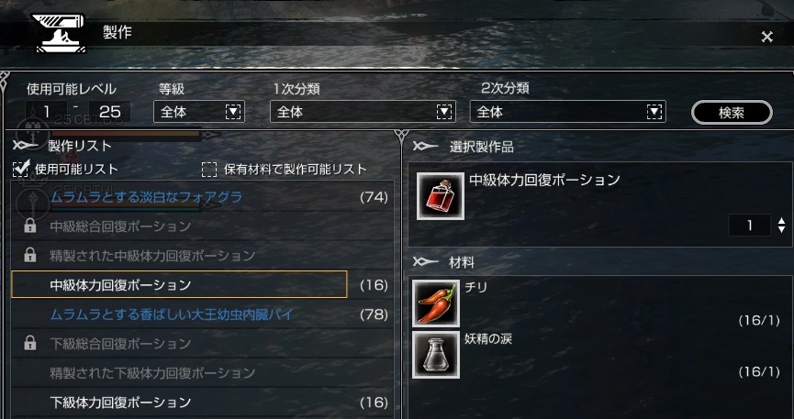This screenshot has width=794, height=419.
Task: Click the anvil crafting icon in header
Action: tap(59, 32)
